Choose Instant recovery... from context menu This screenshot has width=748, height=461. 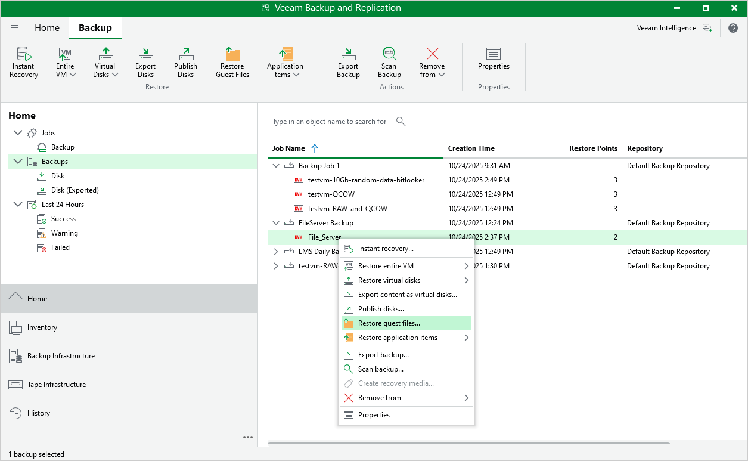pos(406,249)
